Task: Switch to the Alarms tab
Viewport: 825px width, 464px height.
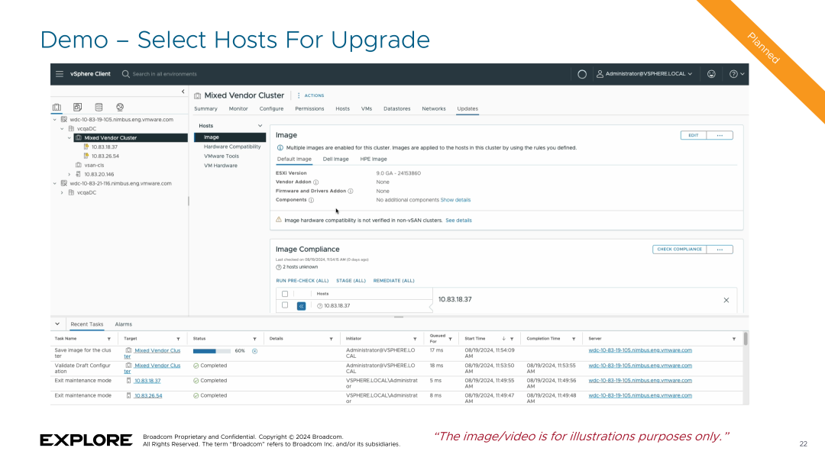Action: pyautogui.click(x=124, y=325)
